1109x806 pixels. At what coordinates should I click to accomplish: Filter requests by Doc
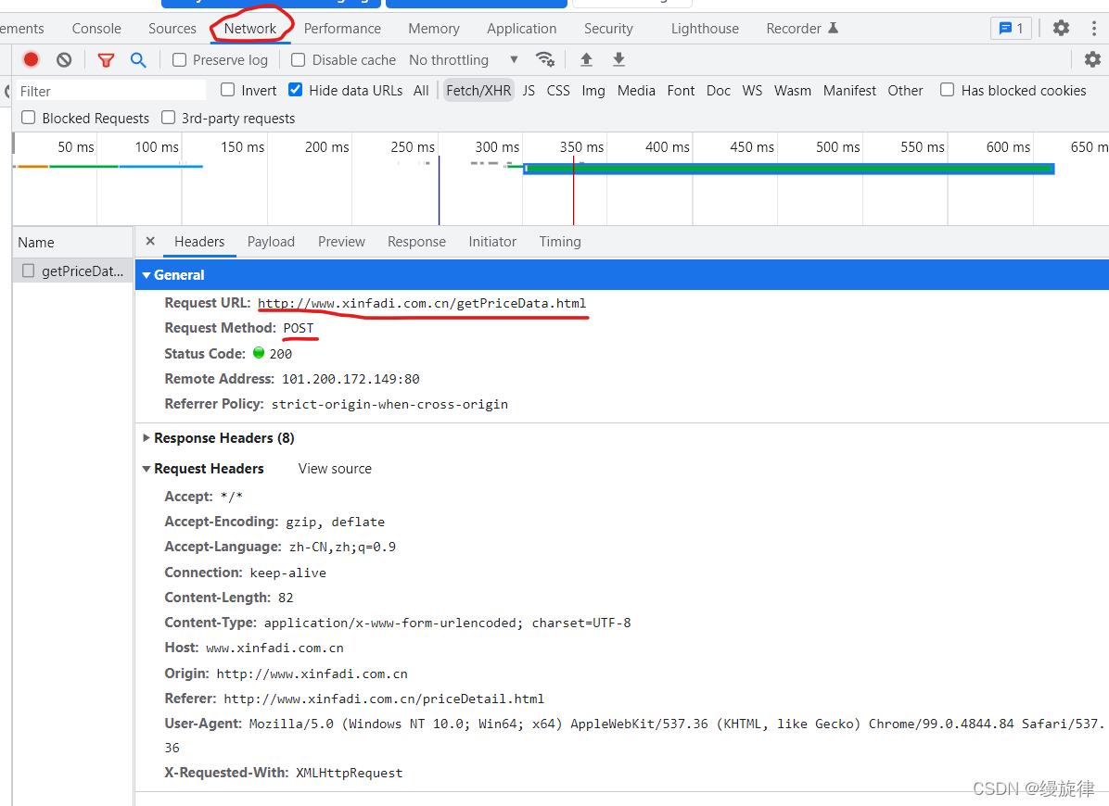(x=718, y=91)
